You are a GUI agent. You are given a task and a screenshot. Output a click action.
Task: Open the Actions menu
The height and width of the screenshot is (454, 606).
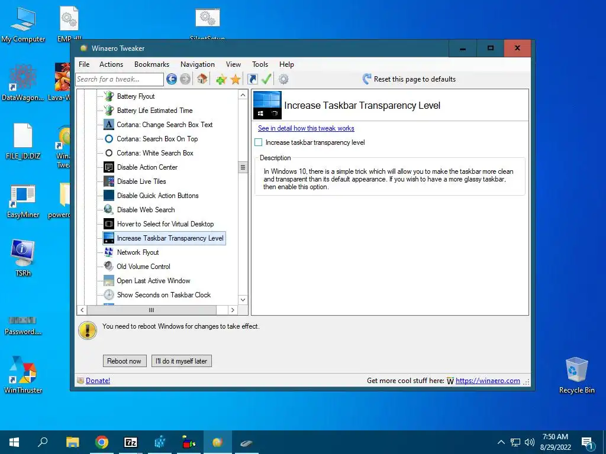111,64
